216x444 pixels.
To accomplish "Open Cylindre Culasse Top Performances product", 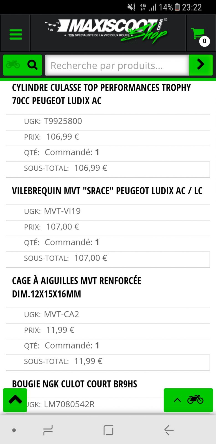I will tap(101, 94).
